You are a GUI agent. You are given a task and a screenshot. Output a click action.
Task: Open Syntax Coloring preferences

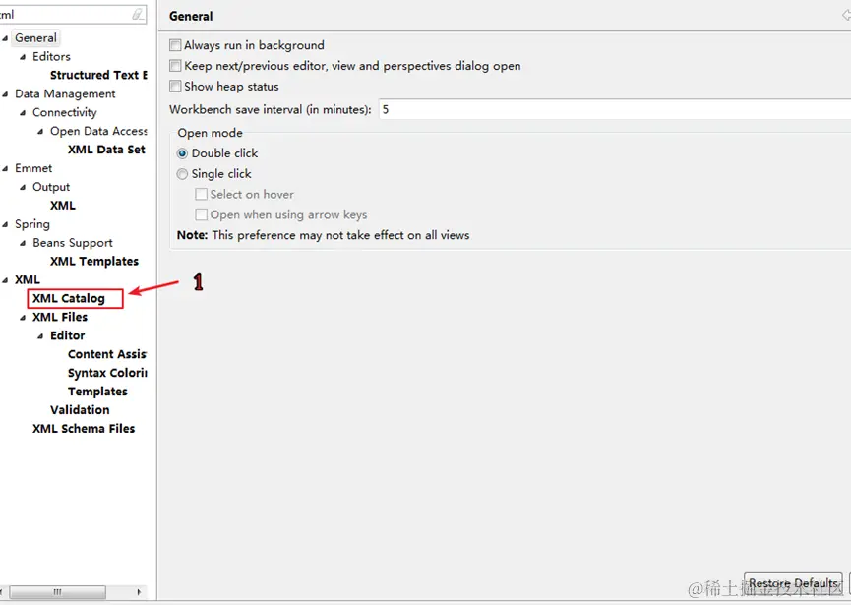[107, 373]
